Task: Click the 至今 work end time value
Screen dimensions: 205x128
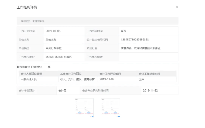Action: pos(124,31)
